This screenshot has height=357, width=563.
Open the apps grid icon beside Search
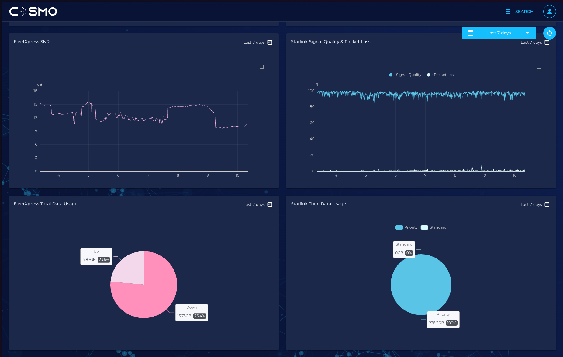(508, 12)
